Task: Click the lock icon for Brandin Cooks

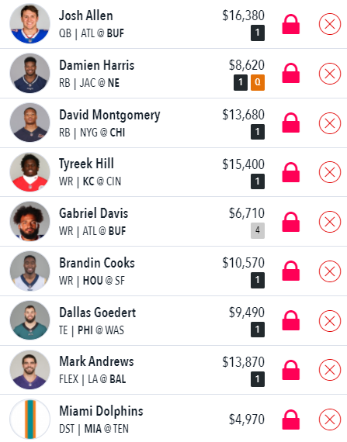Action: point(291,271)
